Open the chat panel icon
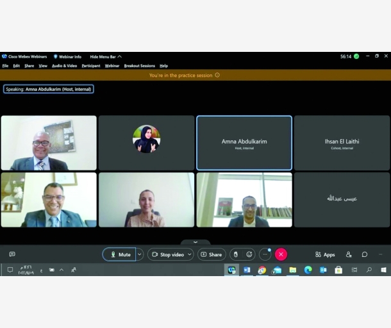The width and height of the screenshot is (391, 328). 365,254
